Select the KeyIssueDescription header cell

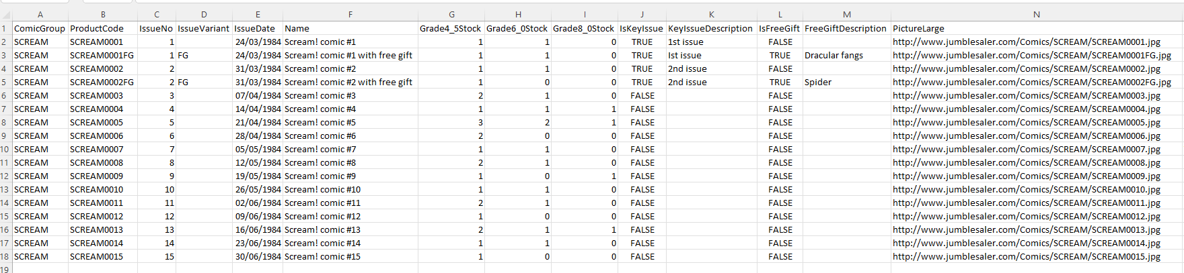click(x=712, y=28)
